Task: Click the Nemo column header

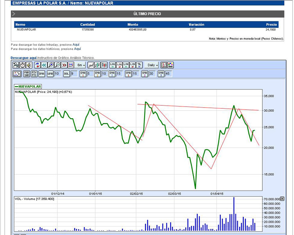Action: coord(20,25)
